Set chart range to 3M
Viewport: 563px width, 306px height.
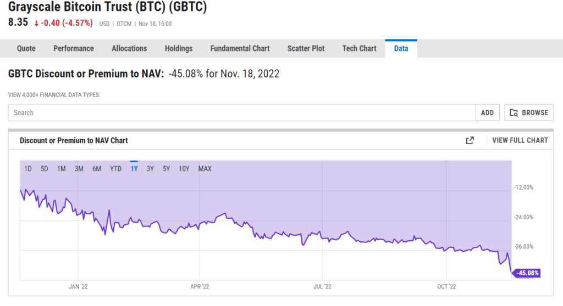tap(79, 169)
